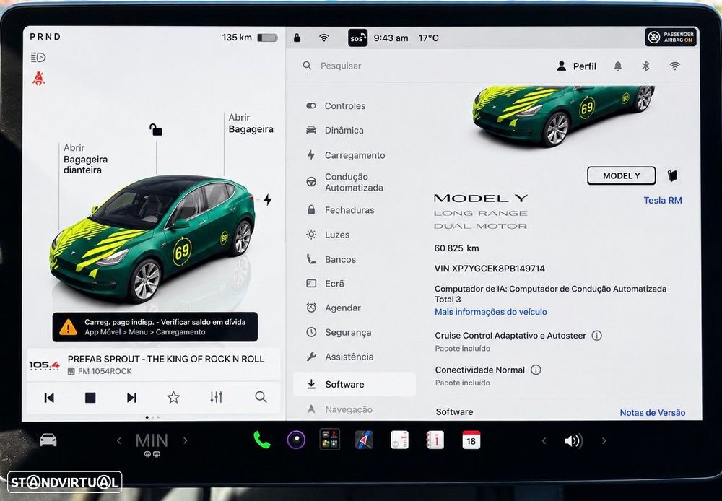Tap the unlock padlock above the car
The image size is (722, 501).
(156, 129)
